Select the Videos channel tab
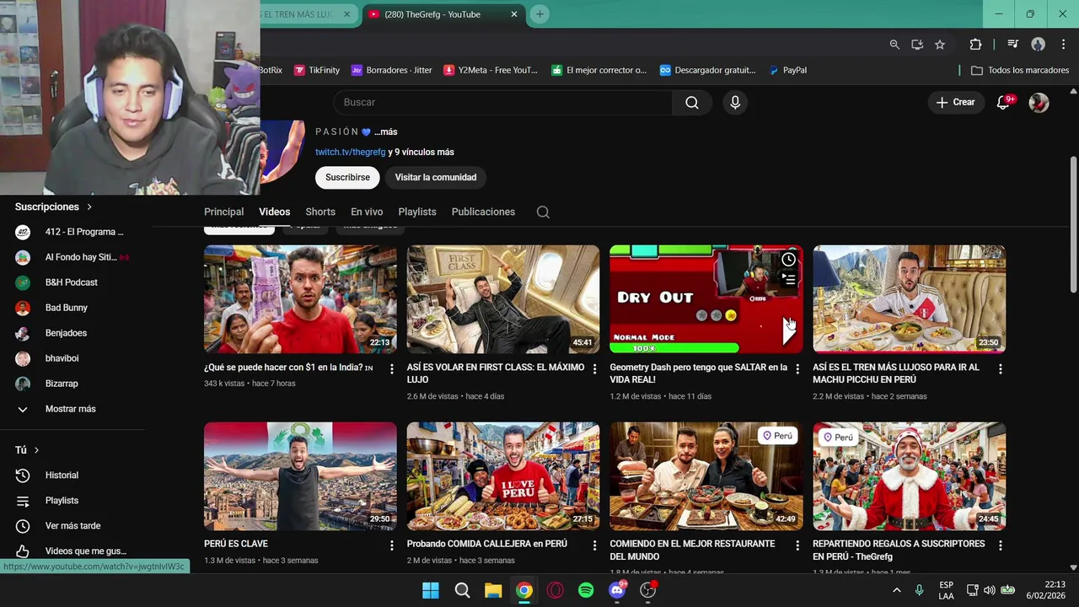Viewport: 1079px width, 607px height. pyautogui.click(x=274, y=212)
